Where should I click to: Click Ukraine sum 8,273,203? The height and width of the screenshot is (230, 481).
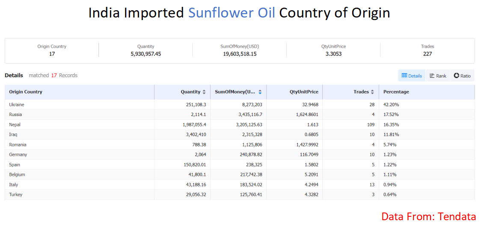252,105
